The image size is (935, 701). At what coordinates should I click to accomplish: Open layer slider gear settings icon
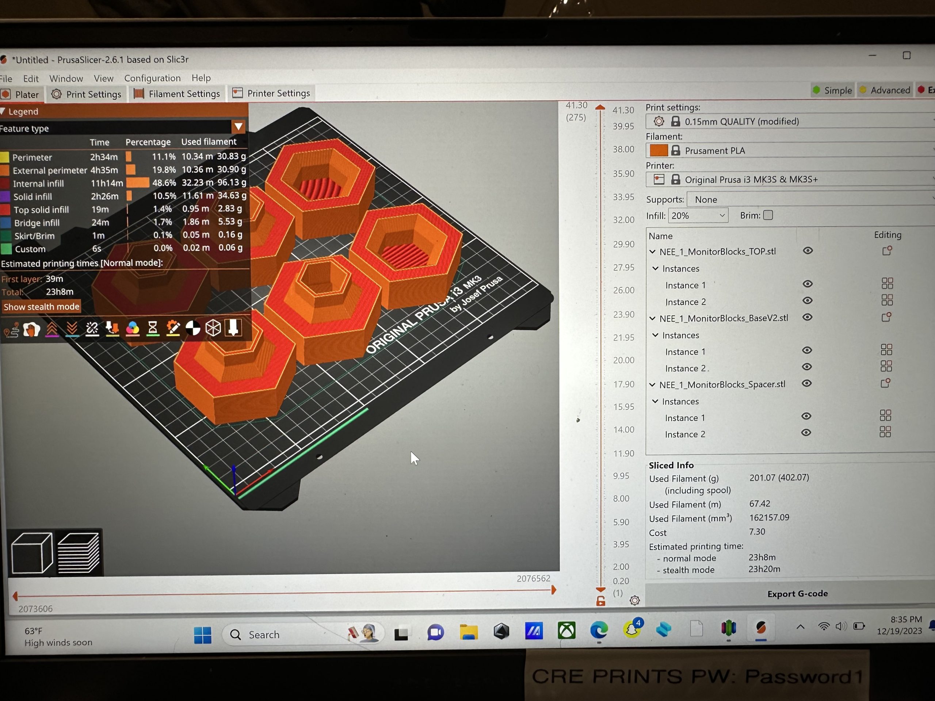(634, 601)
